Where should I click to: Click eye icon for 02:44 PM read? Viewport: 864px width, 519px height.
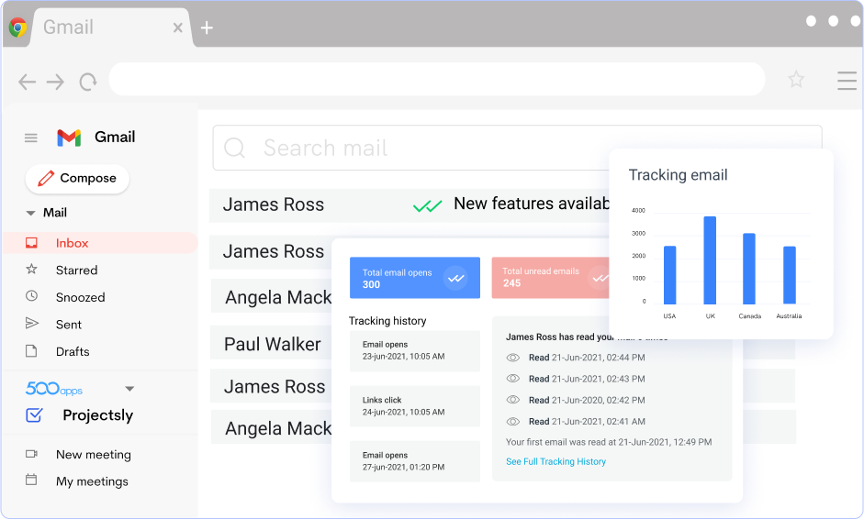coord(513,358)
